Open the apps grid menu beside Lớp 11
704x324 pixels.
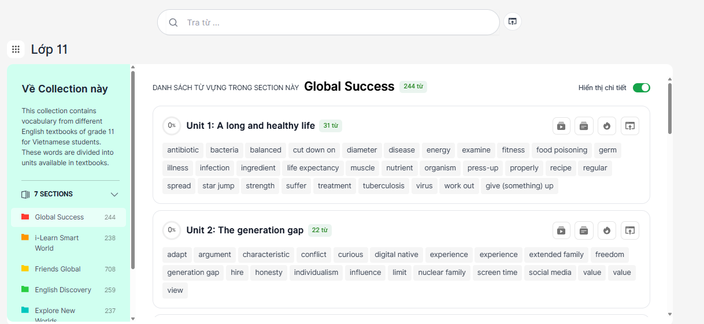[x=16, y=50]
